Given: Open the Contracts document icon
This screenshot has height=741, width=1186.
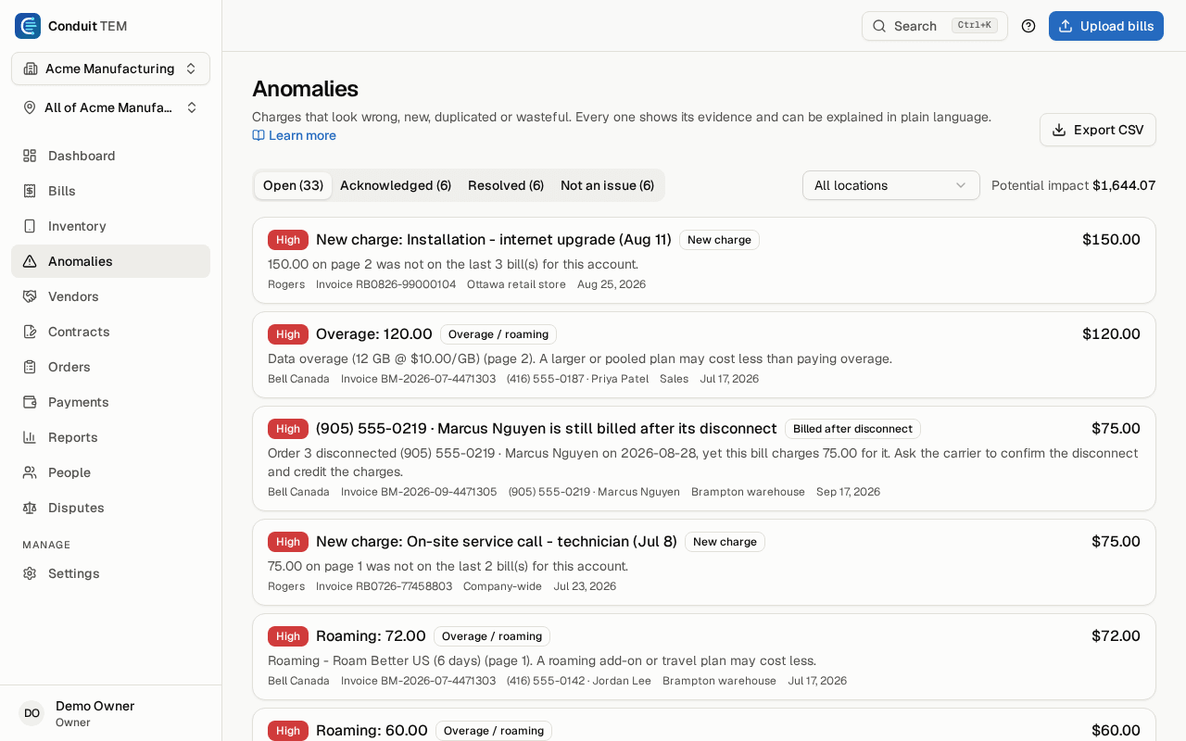Looking at the screenshot, I should click(30, 332).
